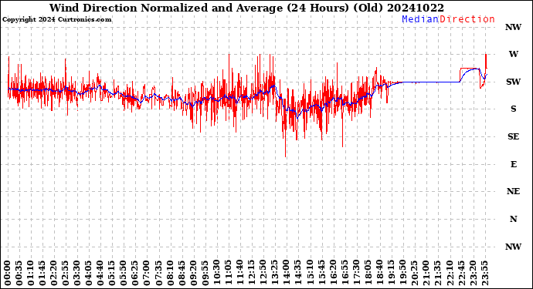Click the blue Median legend label
Image resolution: width=533 pixels, height=289 pixels.
click(420, 19)
